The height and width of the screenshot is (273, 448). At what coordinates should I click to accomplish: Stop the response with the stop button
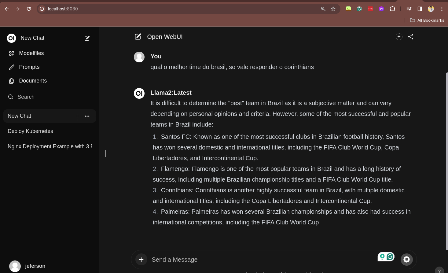[407, 260]
